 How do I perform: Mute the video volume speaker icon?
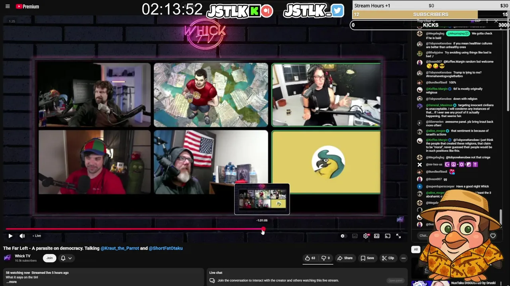(x=22, y=236)
